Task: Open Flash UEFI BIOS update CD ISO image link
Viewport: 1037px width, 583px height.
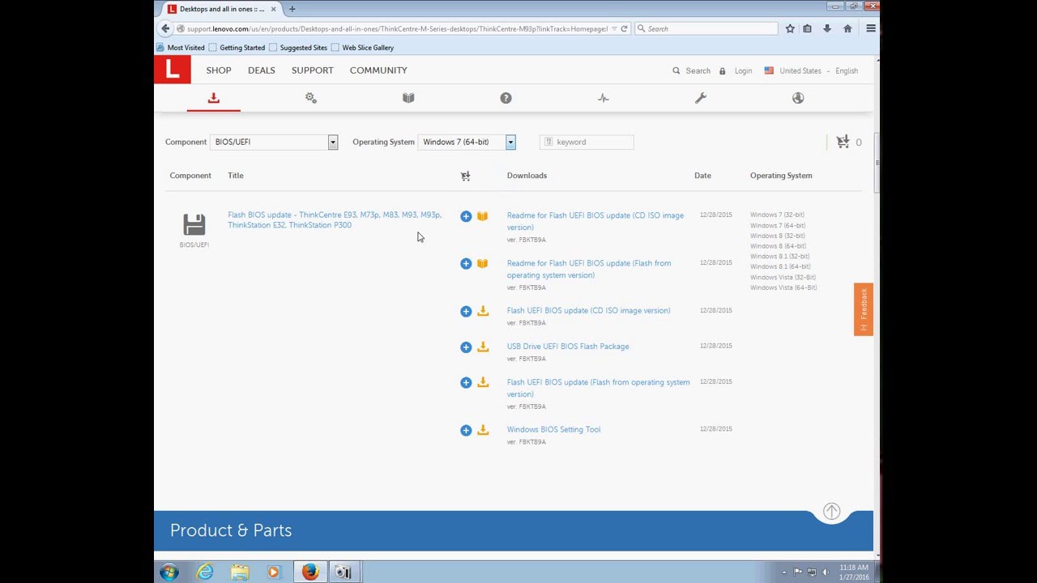Action: [589, 310]
